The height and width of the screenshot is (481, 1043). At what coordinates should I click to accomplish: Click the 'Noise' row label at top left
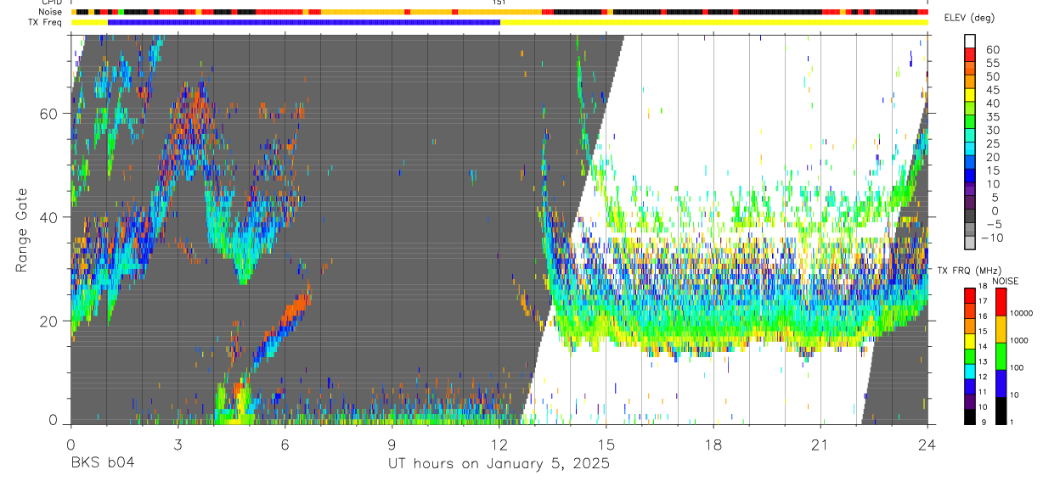coord(50,12)
